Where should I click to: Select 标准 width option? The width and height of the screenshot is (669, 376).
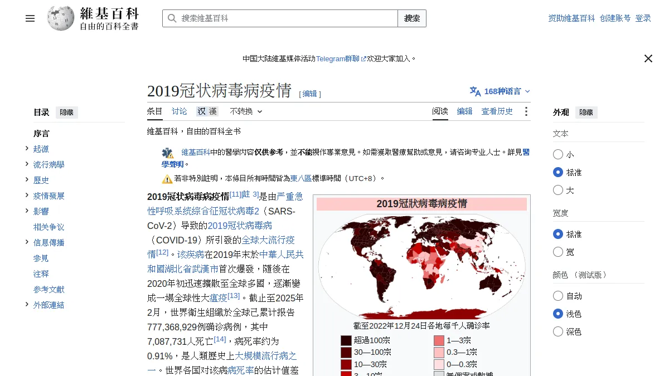point(558,234)
